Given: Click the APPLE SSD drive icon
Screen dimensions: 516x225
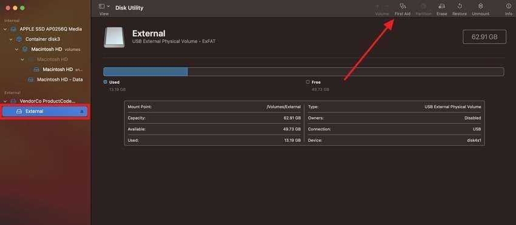Looking at the screenshot, I should tap(13, 29).
